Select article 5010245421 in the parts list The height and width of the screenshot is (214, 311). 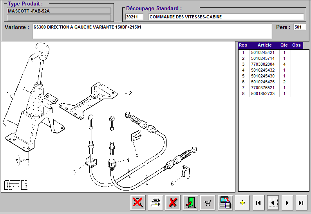click(263, 52)
